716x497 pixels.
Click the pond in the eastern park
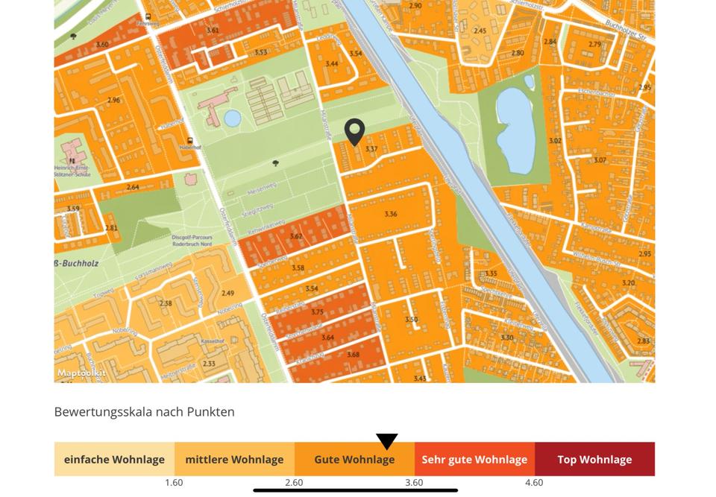(516, 128)
